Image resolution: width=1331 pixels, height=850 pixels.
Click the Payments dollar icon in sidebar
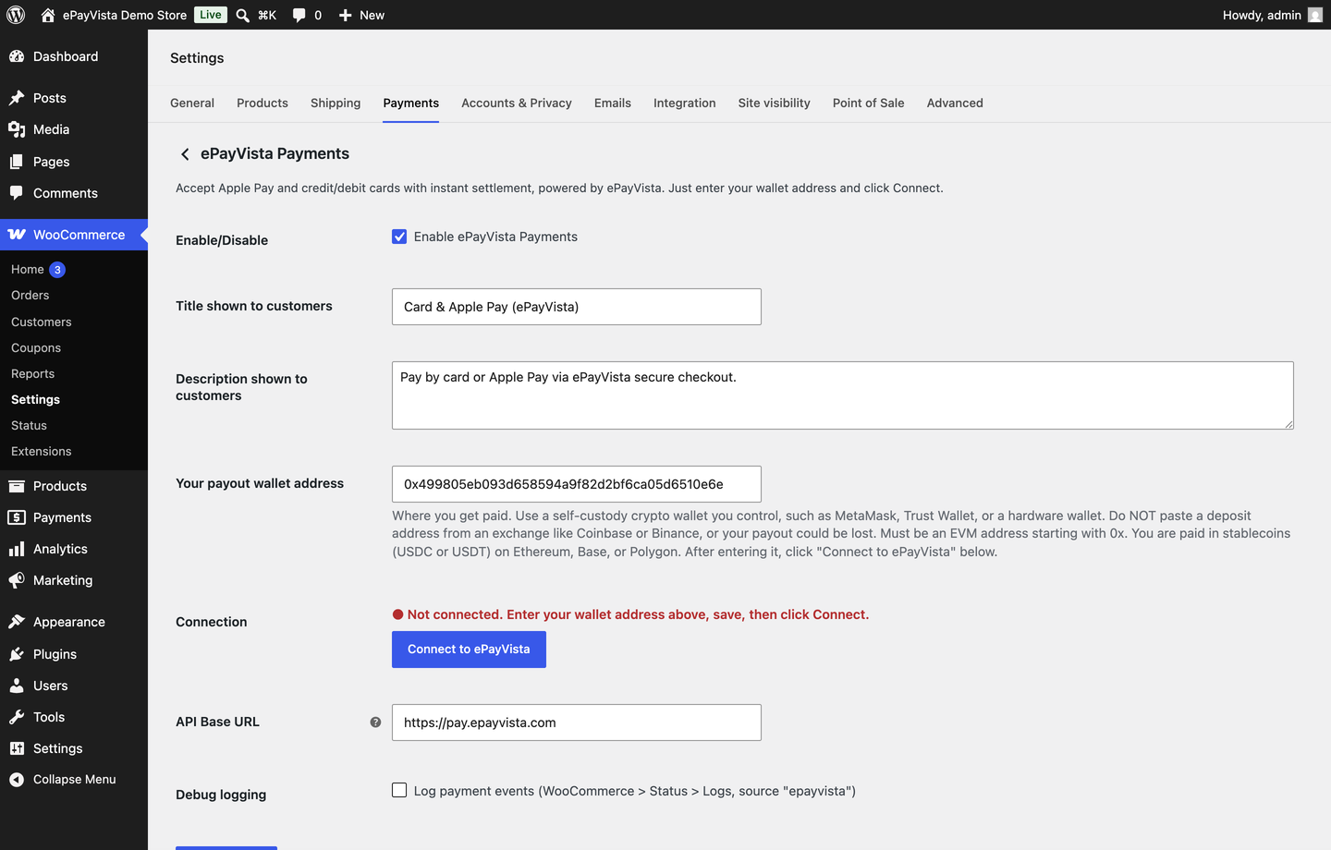click(17, 517)
